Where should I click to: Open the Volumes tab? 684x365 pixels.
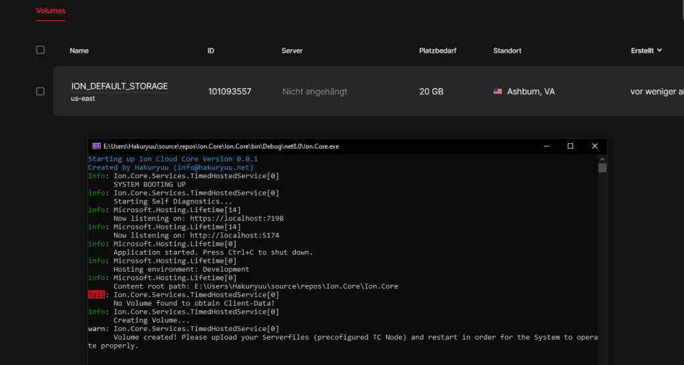51,11
